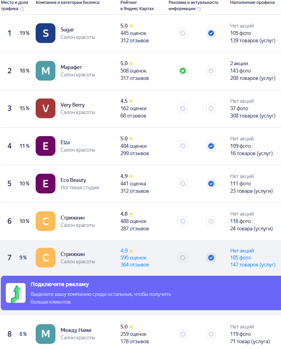Open the '147 товаров (услуг)' link
This screenshot has width=281, height=349.
pos(253,264)
